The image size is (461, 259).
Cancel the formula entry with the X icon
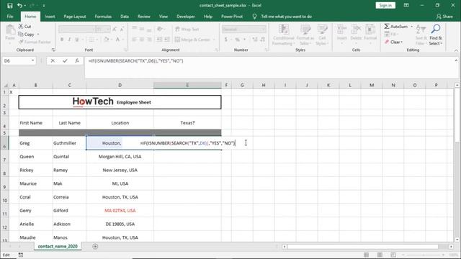(x=53, y=60)
